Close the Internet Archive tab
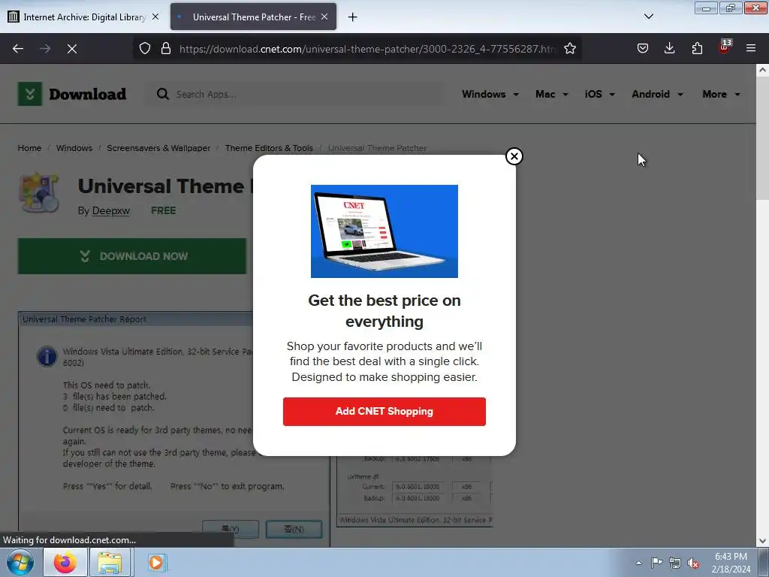The image size is (769, 577). pos(155,17)
